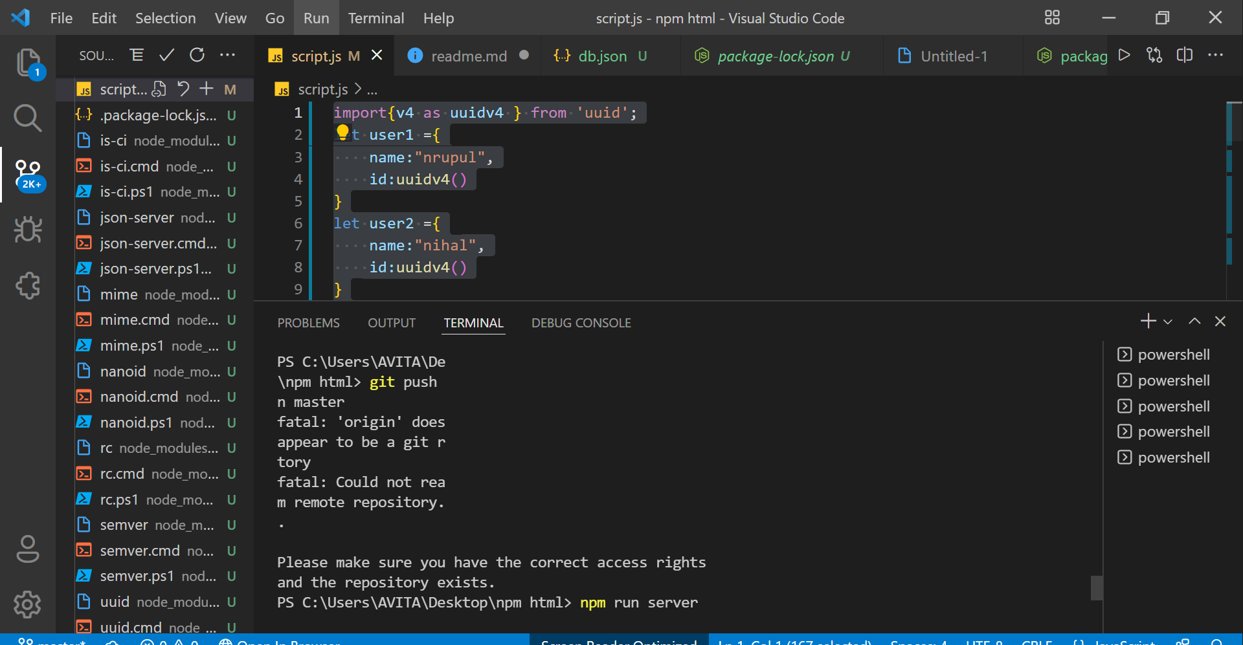Open the Run menu
Image resolution: width=1243 pixels, height=645 pixels.
point(316,18)
